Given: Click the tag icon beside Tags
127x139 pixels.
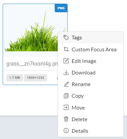Looking at the screenshot, I should click(x=66, y=38).
